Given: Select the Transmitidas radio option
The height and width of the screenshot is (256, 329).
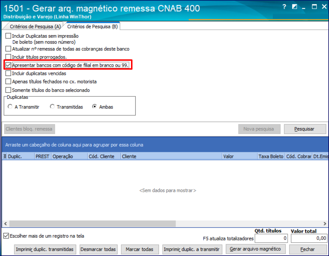Looking at the screenshot, I should click(x=52, y=107).
